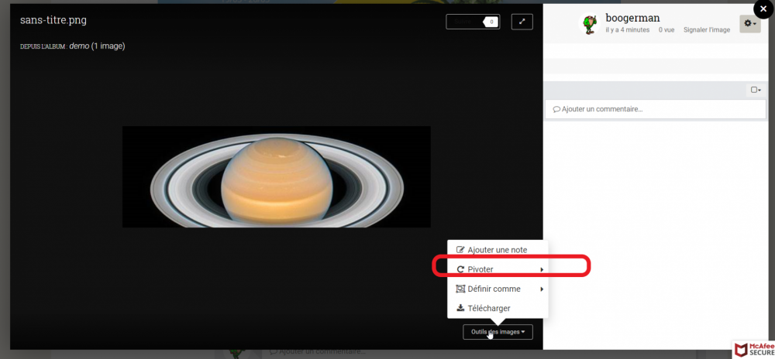The width and height of the screenshot is (775, 359).
Task: Focus the Ajouter un commentaire field
Action: (x=656, y=109)
